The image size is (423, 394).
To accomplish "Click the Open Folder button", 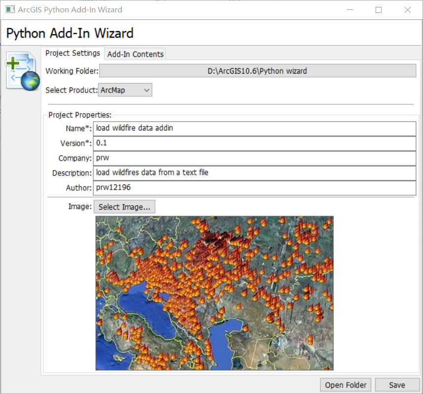I will click(x=346, y=385).
